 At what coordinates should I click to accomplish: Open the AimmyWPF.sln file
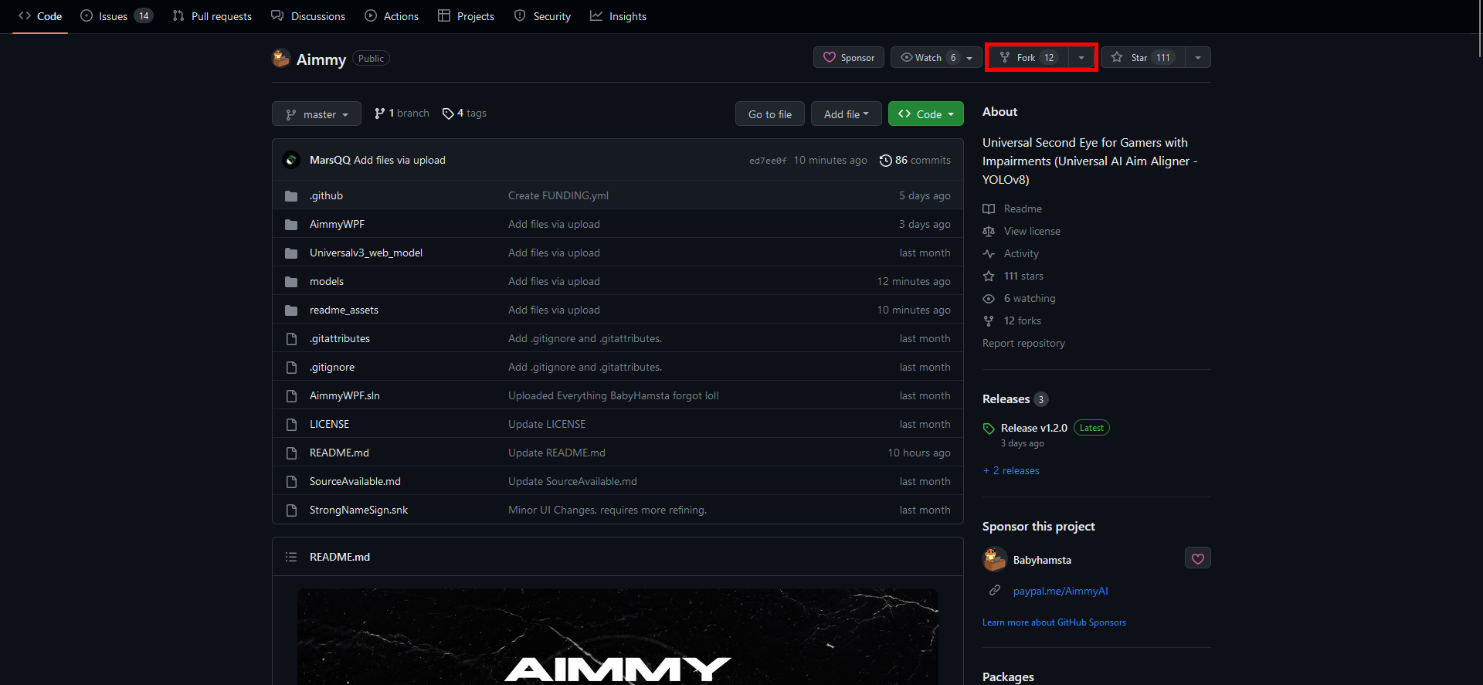click(x=344, y=395)
